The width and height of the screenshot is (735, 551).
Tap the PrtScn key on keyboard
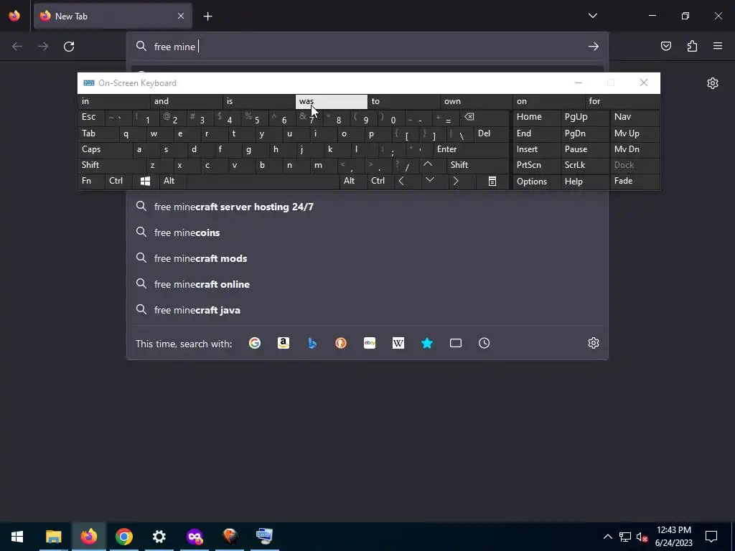click(x=536, y=165)
